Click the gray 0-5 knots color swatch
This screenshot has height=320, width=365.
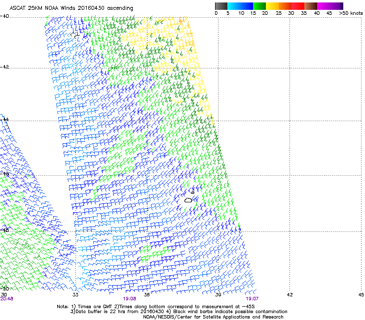221,6
